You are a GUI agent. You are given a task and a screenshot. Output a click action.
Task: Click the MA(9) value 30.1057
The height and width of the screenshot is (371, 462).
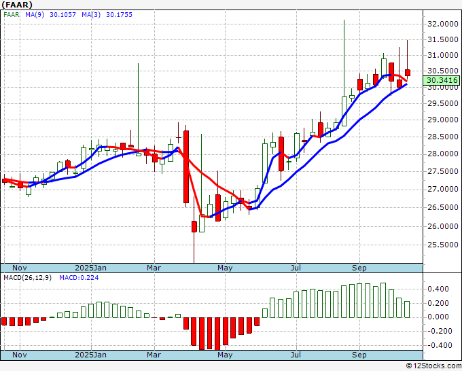[x=63, y=15]
